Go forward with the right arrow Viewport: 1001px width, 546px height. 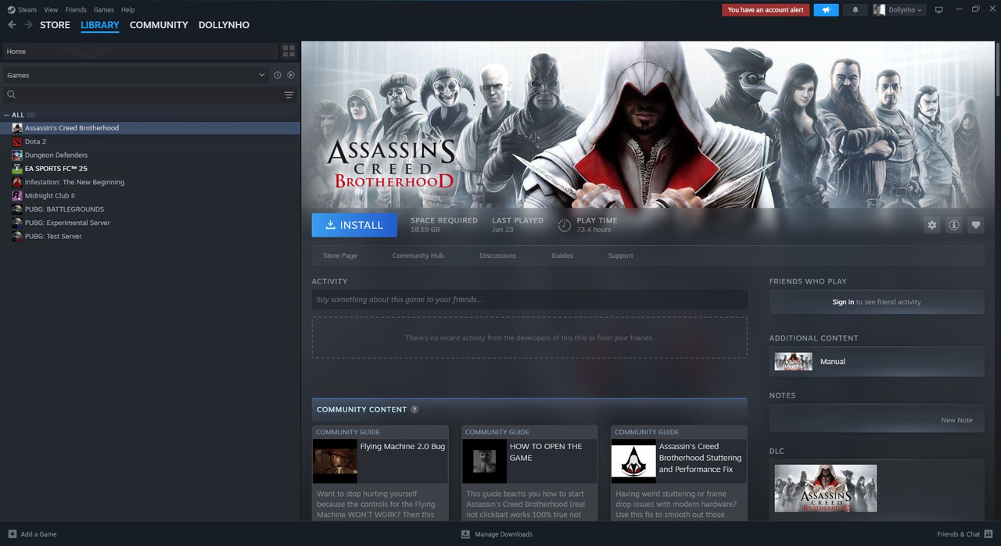pyautogui.click(x=28, y=25)
